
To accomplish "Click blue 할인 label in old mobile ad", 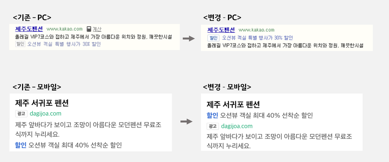I will pyautogui.click(x=21, y=145).
